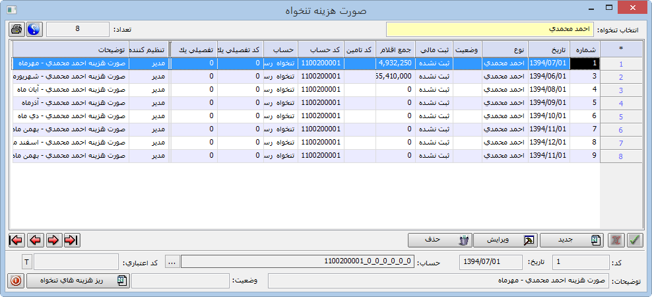Go to previous record arrow
The height and width of the screenshot is (297, 652).
click(36, 240)
